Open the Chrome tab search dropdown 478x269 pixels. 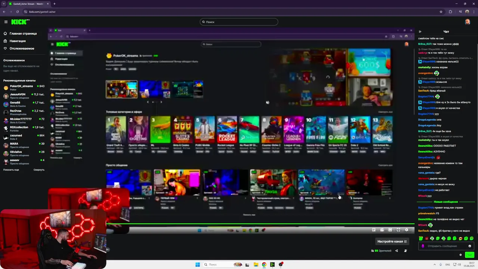click(x=3, y=4)
